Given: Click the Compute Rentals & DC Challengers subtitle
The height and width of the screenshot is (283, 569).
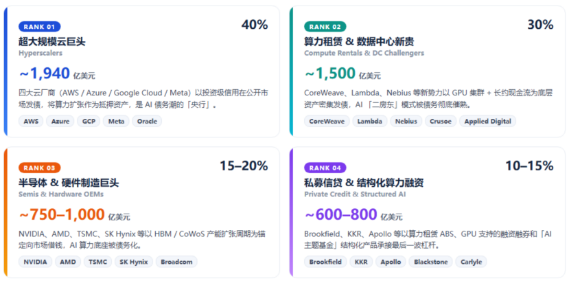Looking at the screenshot, I should [x=364, y=53].
